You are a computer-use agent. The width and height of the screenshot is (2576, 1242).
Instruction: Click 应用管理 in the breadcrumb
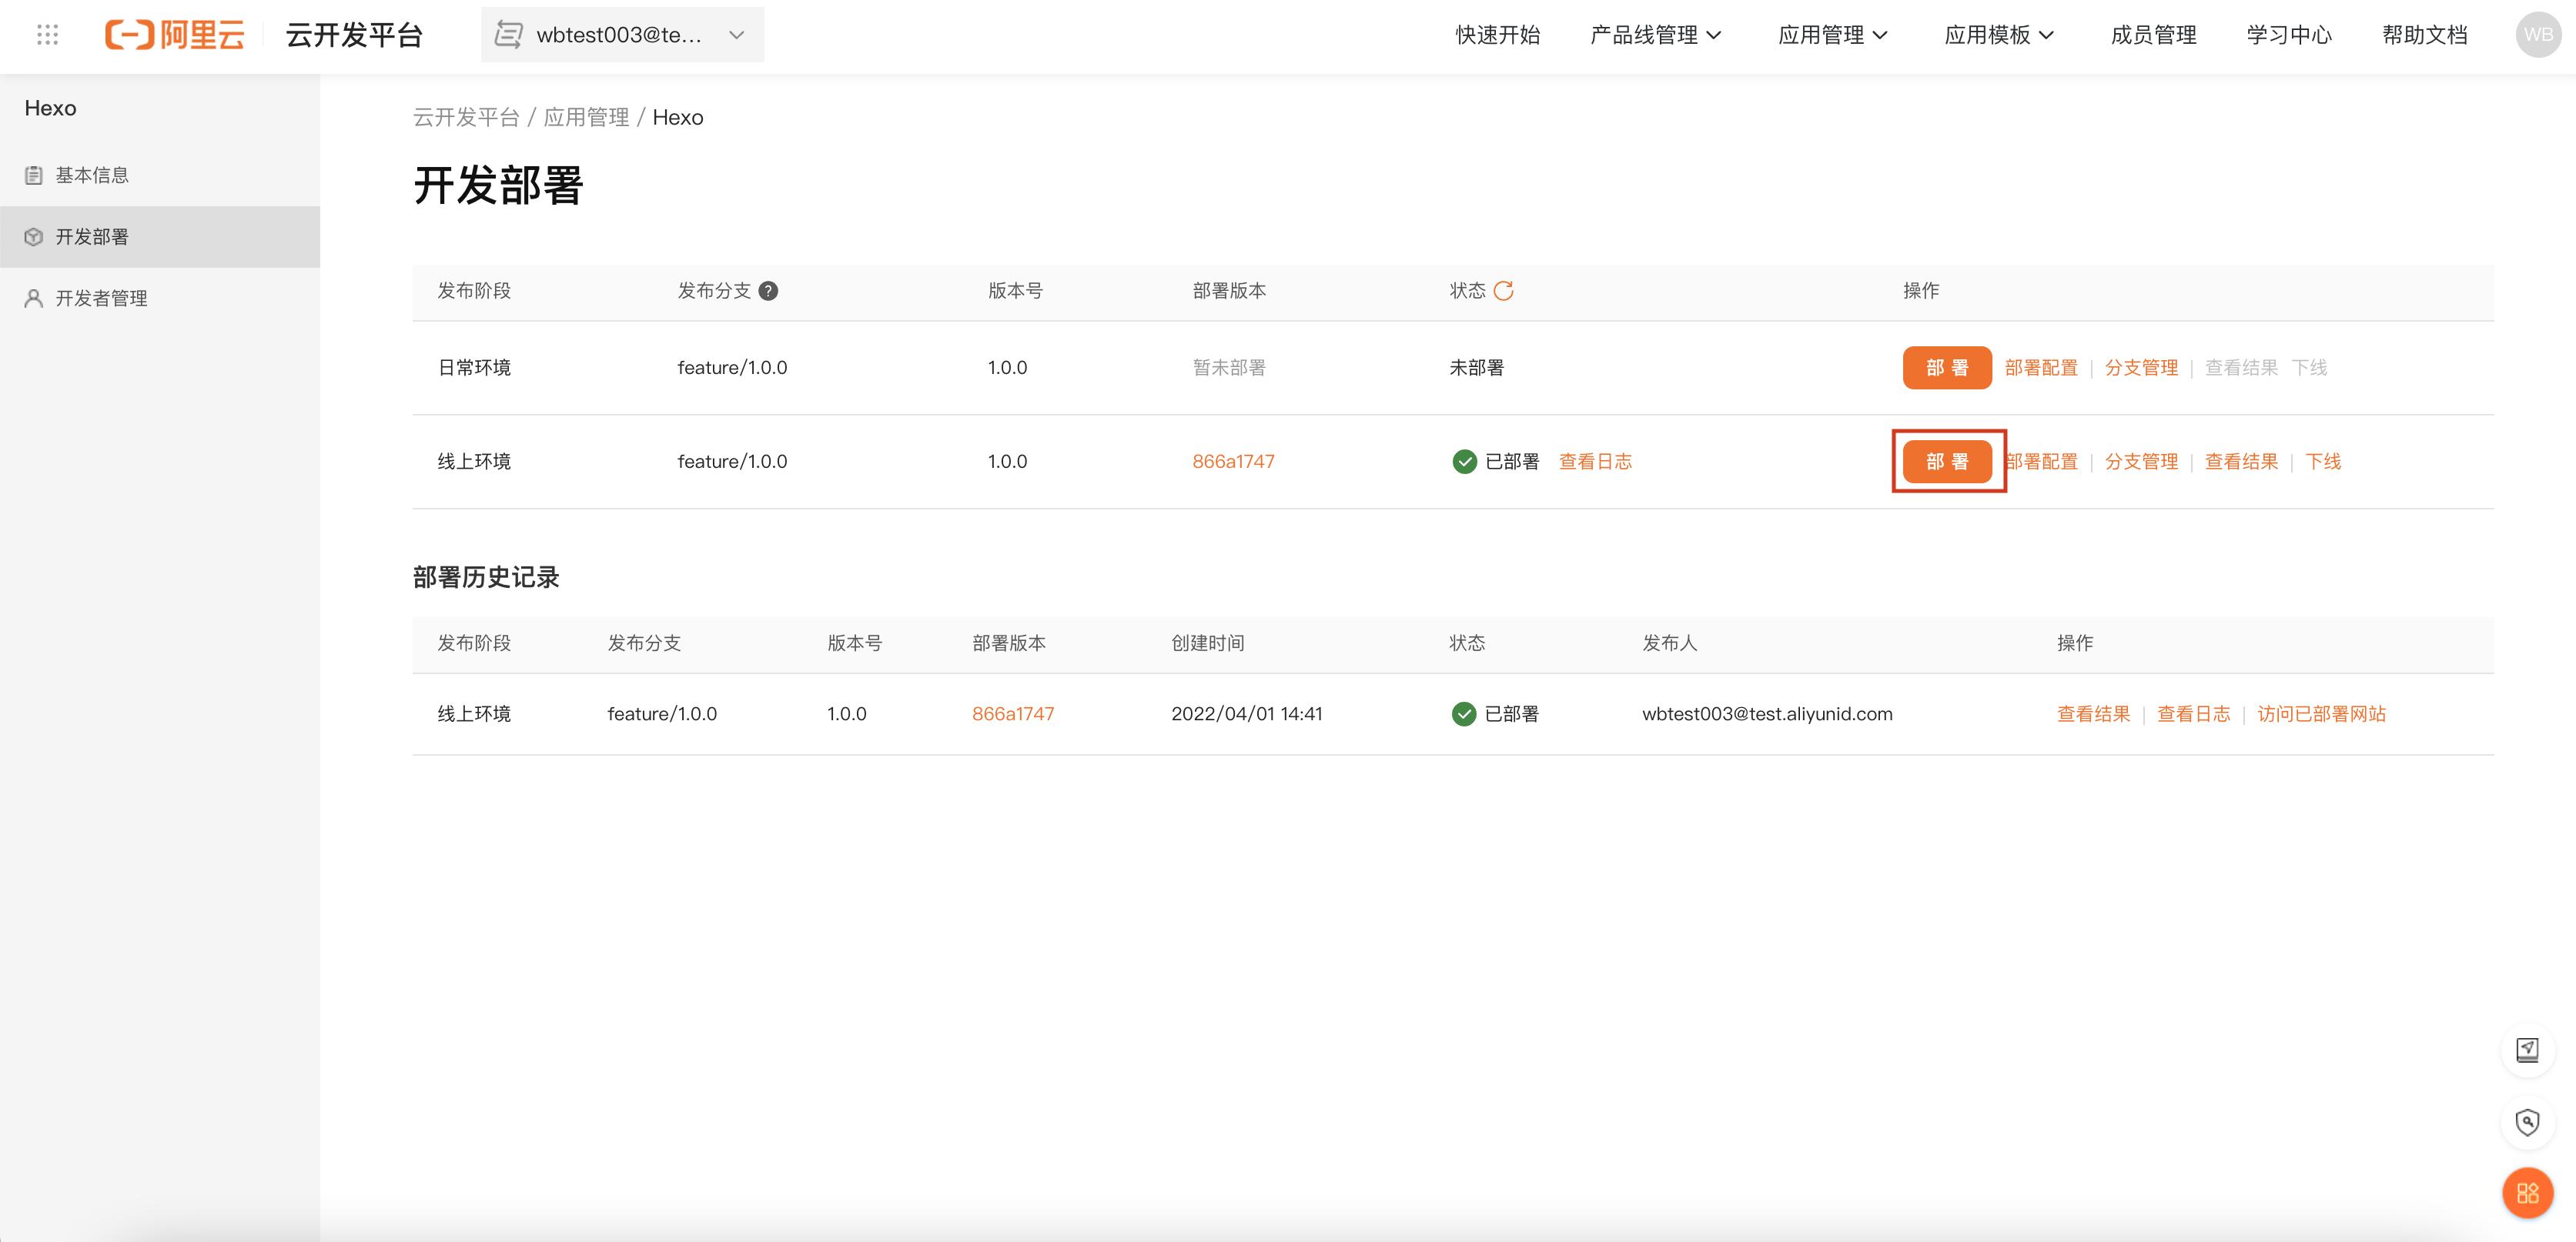coord(586,118)
